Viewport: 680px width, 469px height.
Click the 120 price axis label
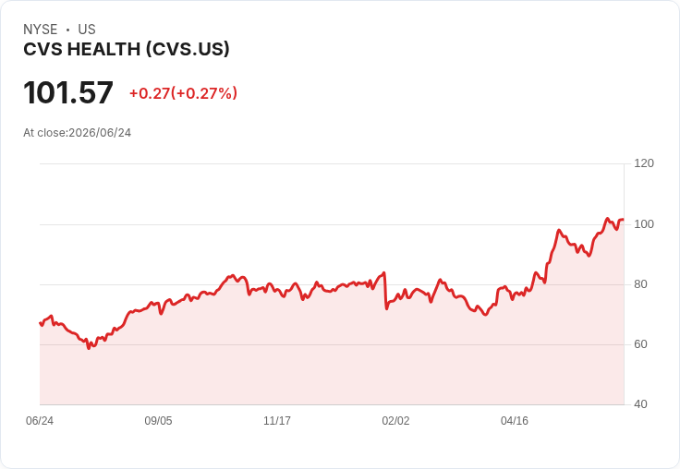pos(644,163)
